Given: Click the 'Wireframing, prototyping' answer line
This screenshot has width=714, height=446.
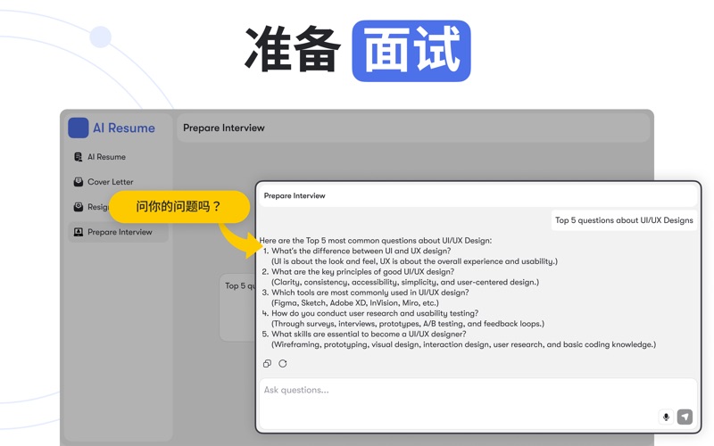Looking at the screenshot, I should point(463,344).
